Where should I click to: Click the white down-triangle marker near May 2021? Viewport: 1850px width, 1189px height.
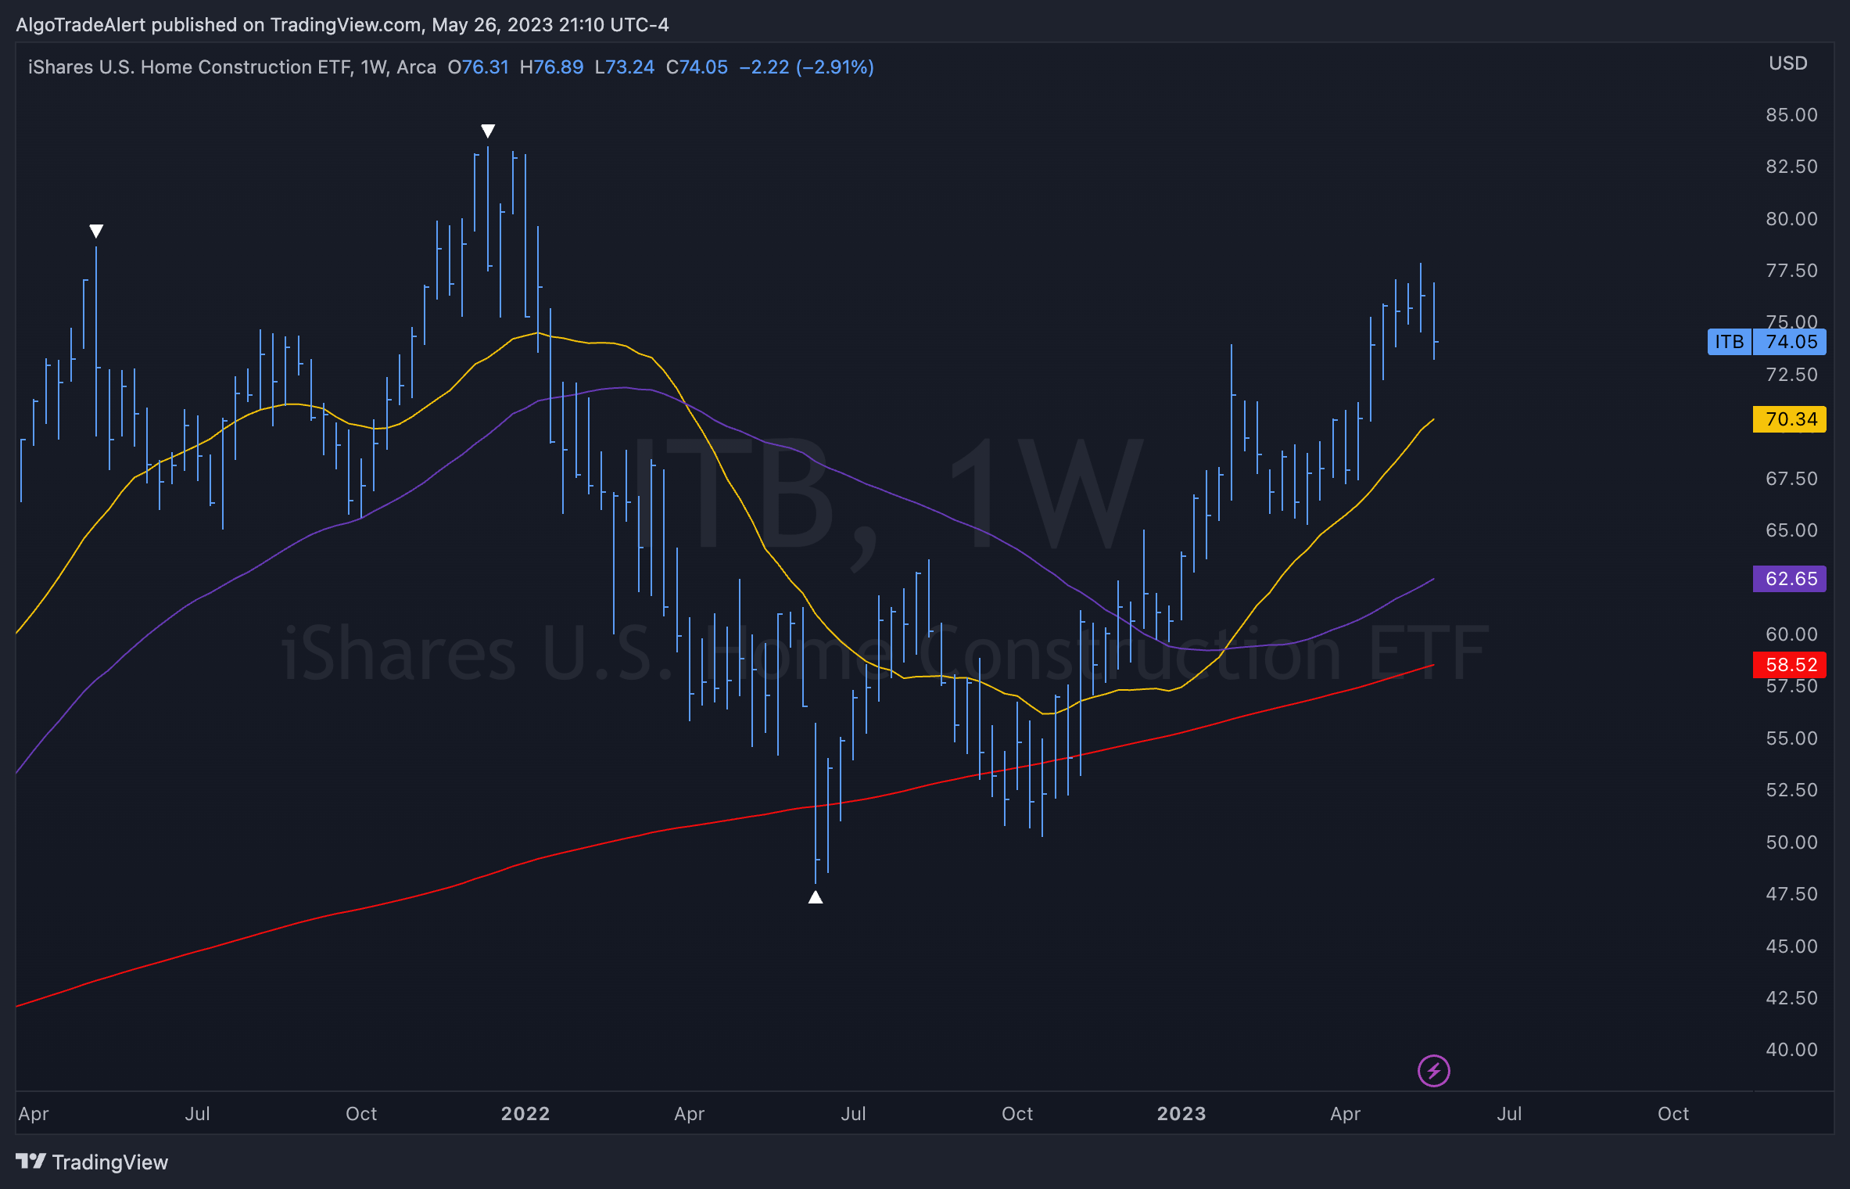pos(96,231)
